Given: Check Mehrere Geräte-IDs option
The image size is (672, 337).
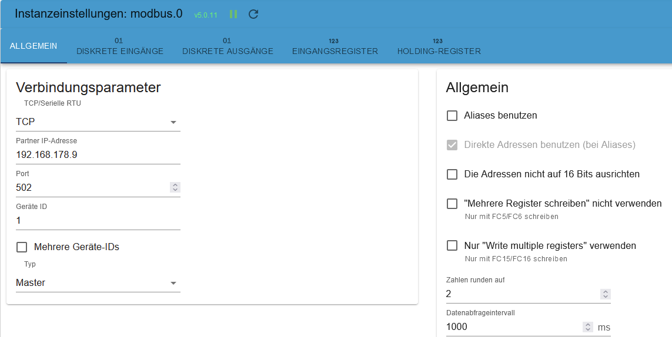Looking at the screenshot, I should tap(22, 247).
